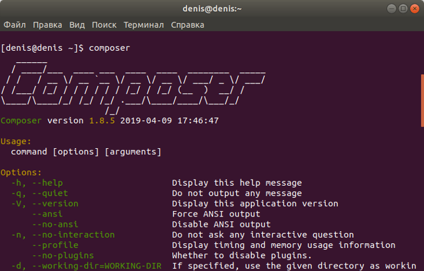Click the '--profile' option

(55, 246)
